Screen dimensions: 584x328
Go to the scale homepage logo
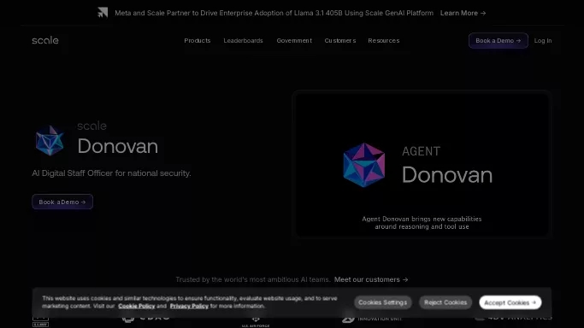click(x=45, y=40)
